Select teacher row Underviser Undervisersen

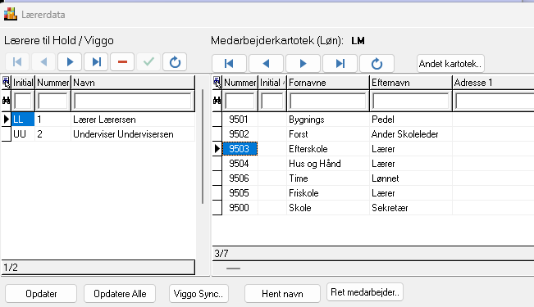tap(98, 134)
